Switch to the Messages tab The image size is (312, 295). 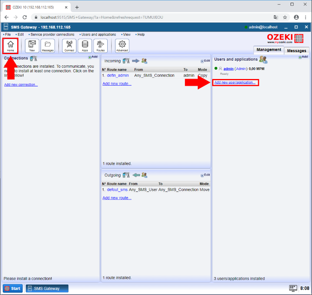click(297, 51)
